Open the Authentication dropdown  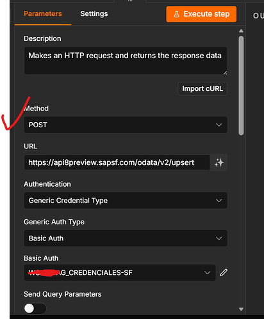(x=126, y=200)
